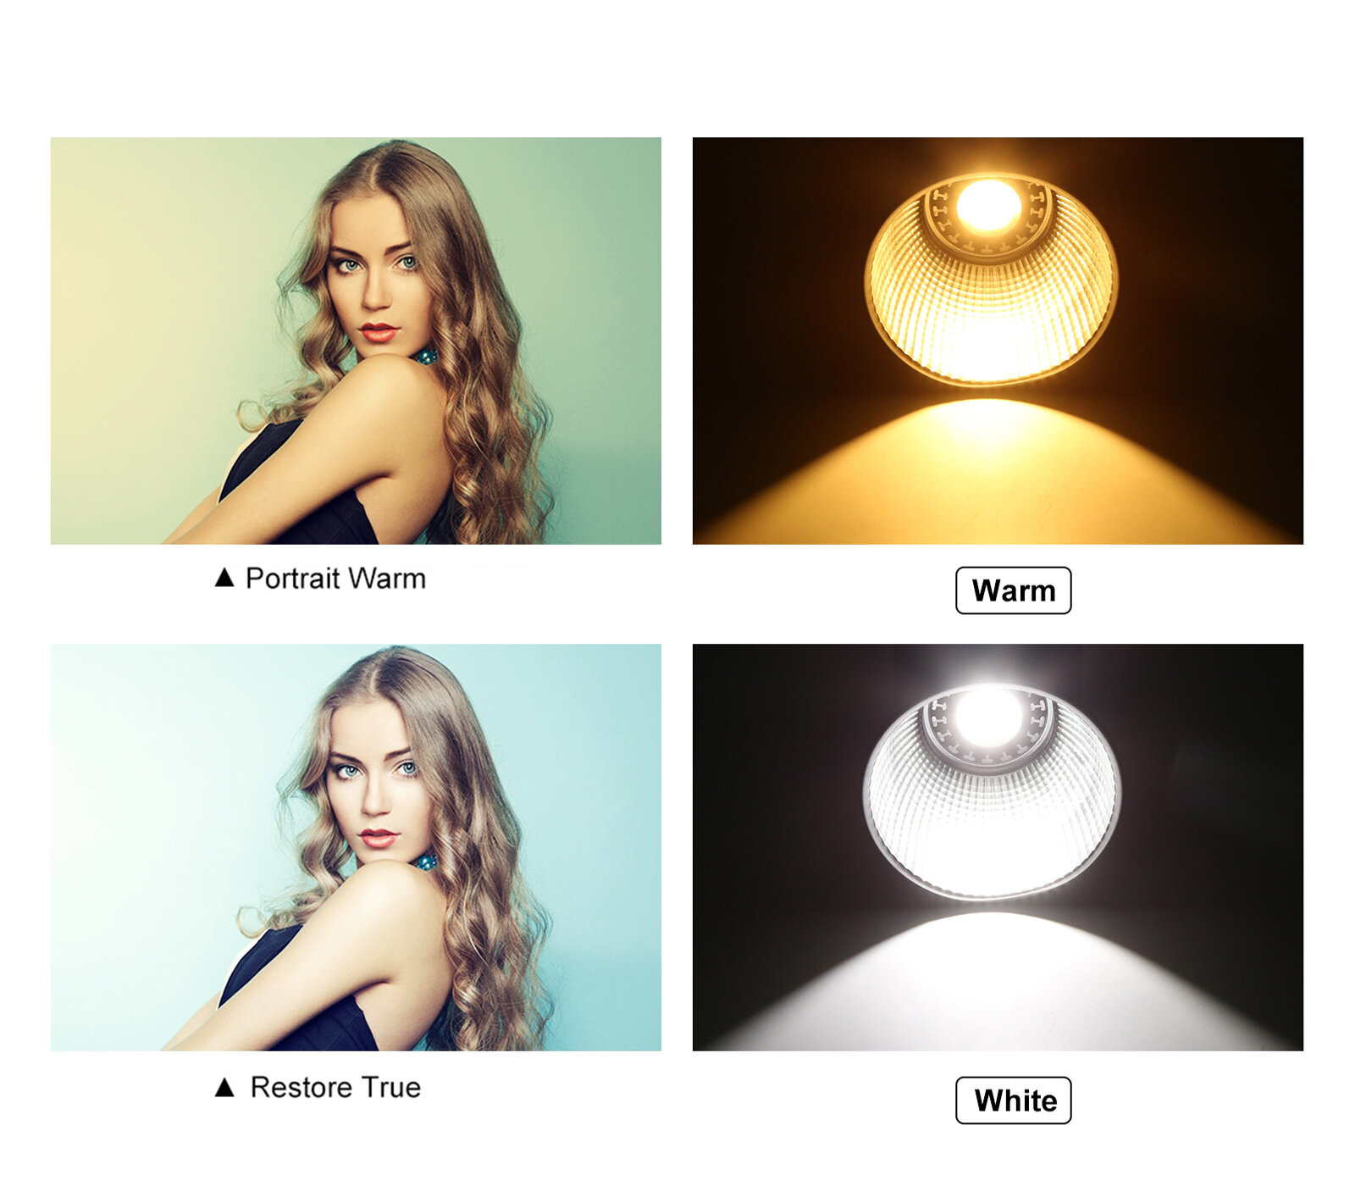Screen dimensions: 1355x1186
Task: Click the Warm label button
Action: pyautogui.click(x=1013, y=590)
